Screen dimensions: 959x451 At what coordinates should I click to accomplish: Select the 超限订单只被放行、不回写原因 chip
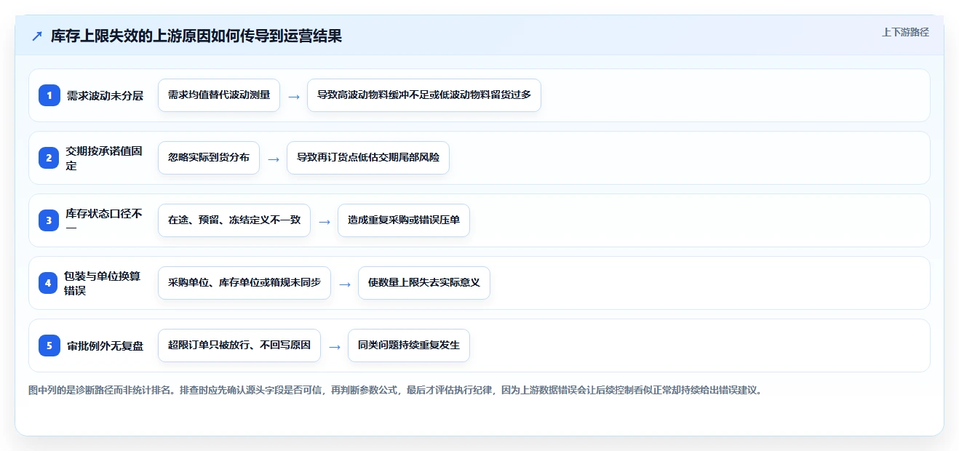(239, 346)
